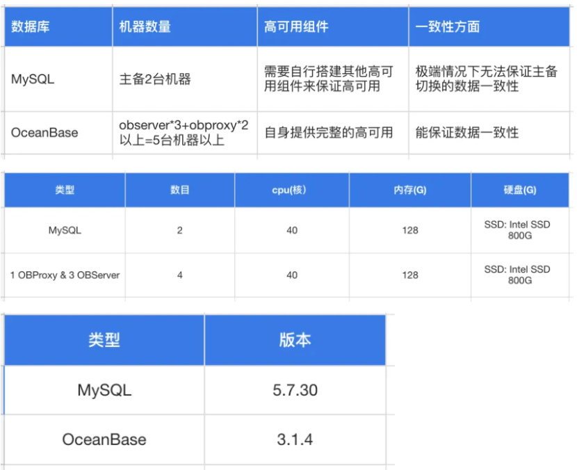Click the 内存(G) column header
Viewport: 577px width, 470px height.
410,190
